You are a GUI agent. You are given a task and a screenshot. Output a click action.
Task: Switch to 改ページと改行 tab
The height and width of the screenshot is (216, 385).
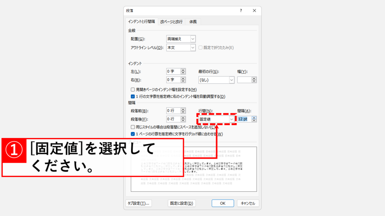point(171,22)
